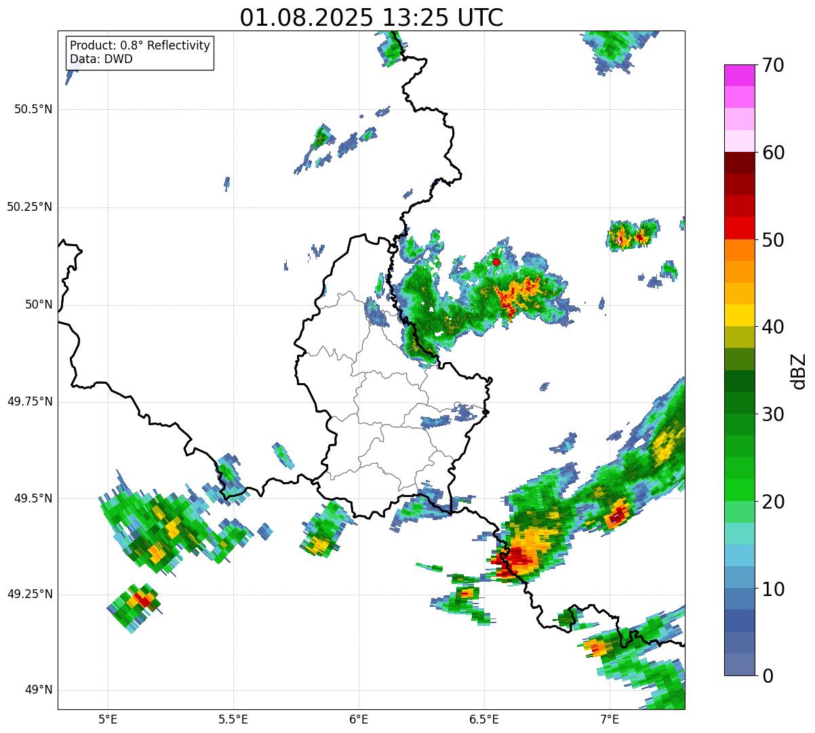Click the 49.25°N latitude label
Screen dimensions: 815x733
click(x=30, y=594)
